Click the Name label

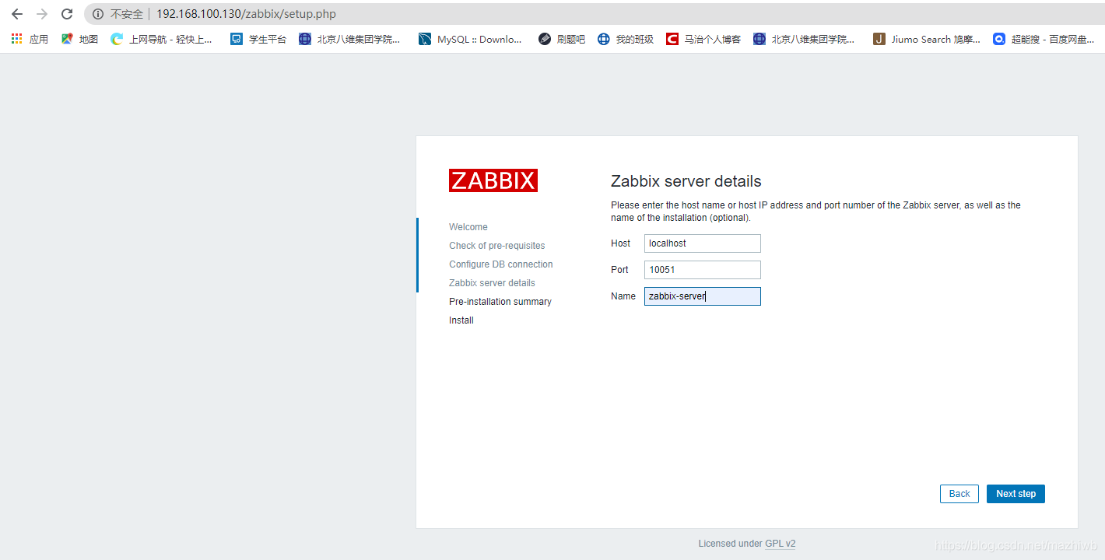[x=623, y=296]
